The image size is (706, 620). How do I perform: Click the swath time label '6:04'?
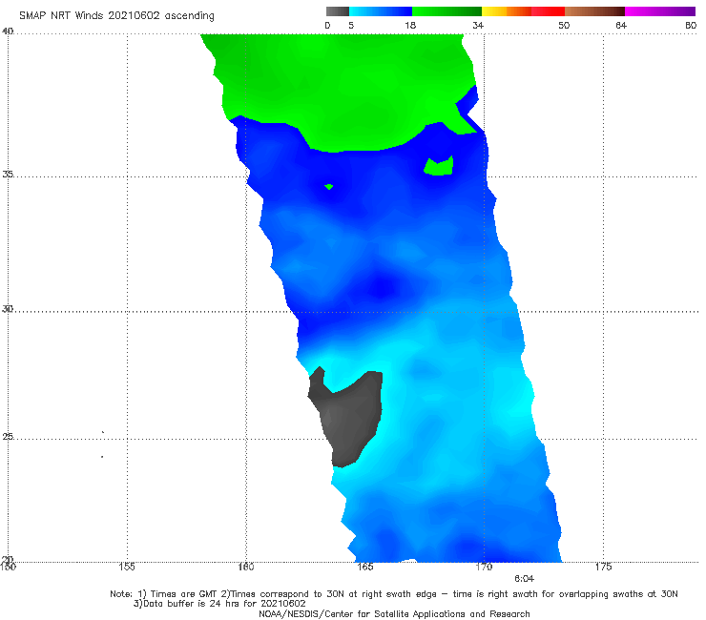click(x=524, y=579)
